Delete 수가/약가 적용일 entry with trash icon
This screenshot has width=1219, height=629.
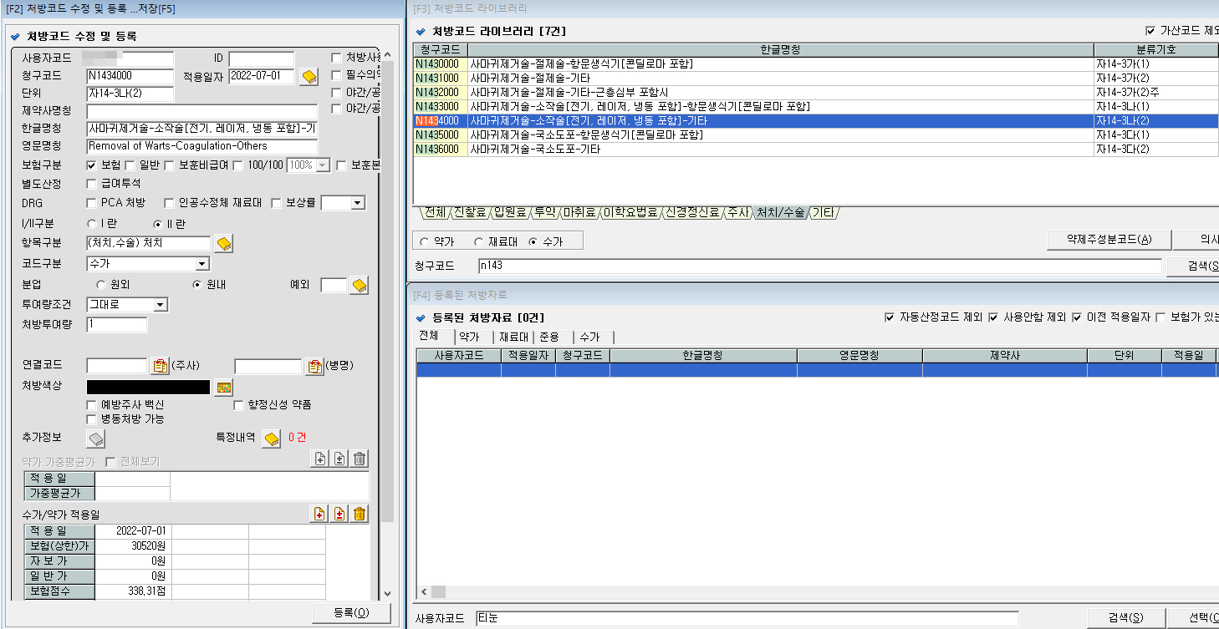tap(360, 514)
